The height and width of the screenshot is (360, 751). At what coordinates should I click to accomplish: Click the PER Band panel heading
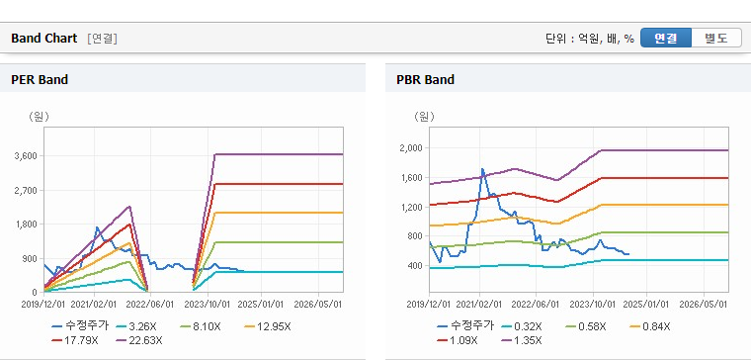40,79
